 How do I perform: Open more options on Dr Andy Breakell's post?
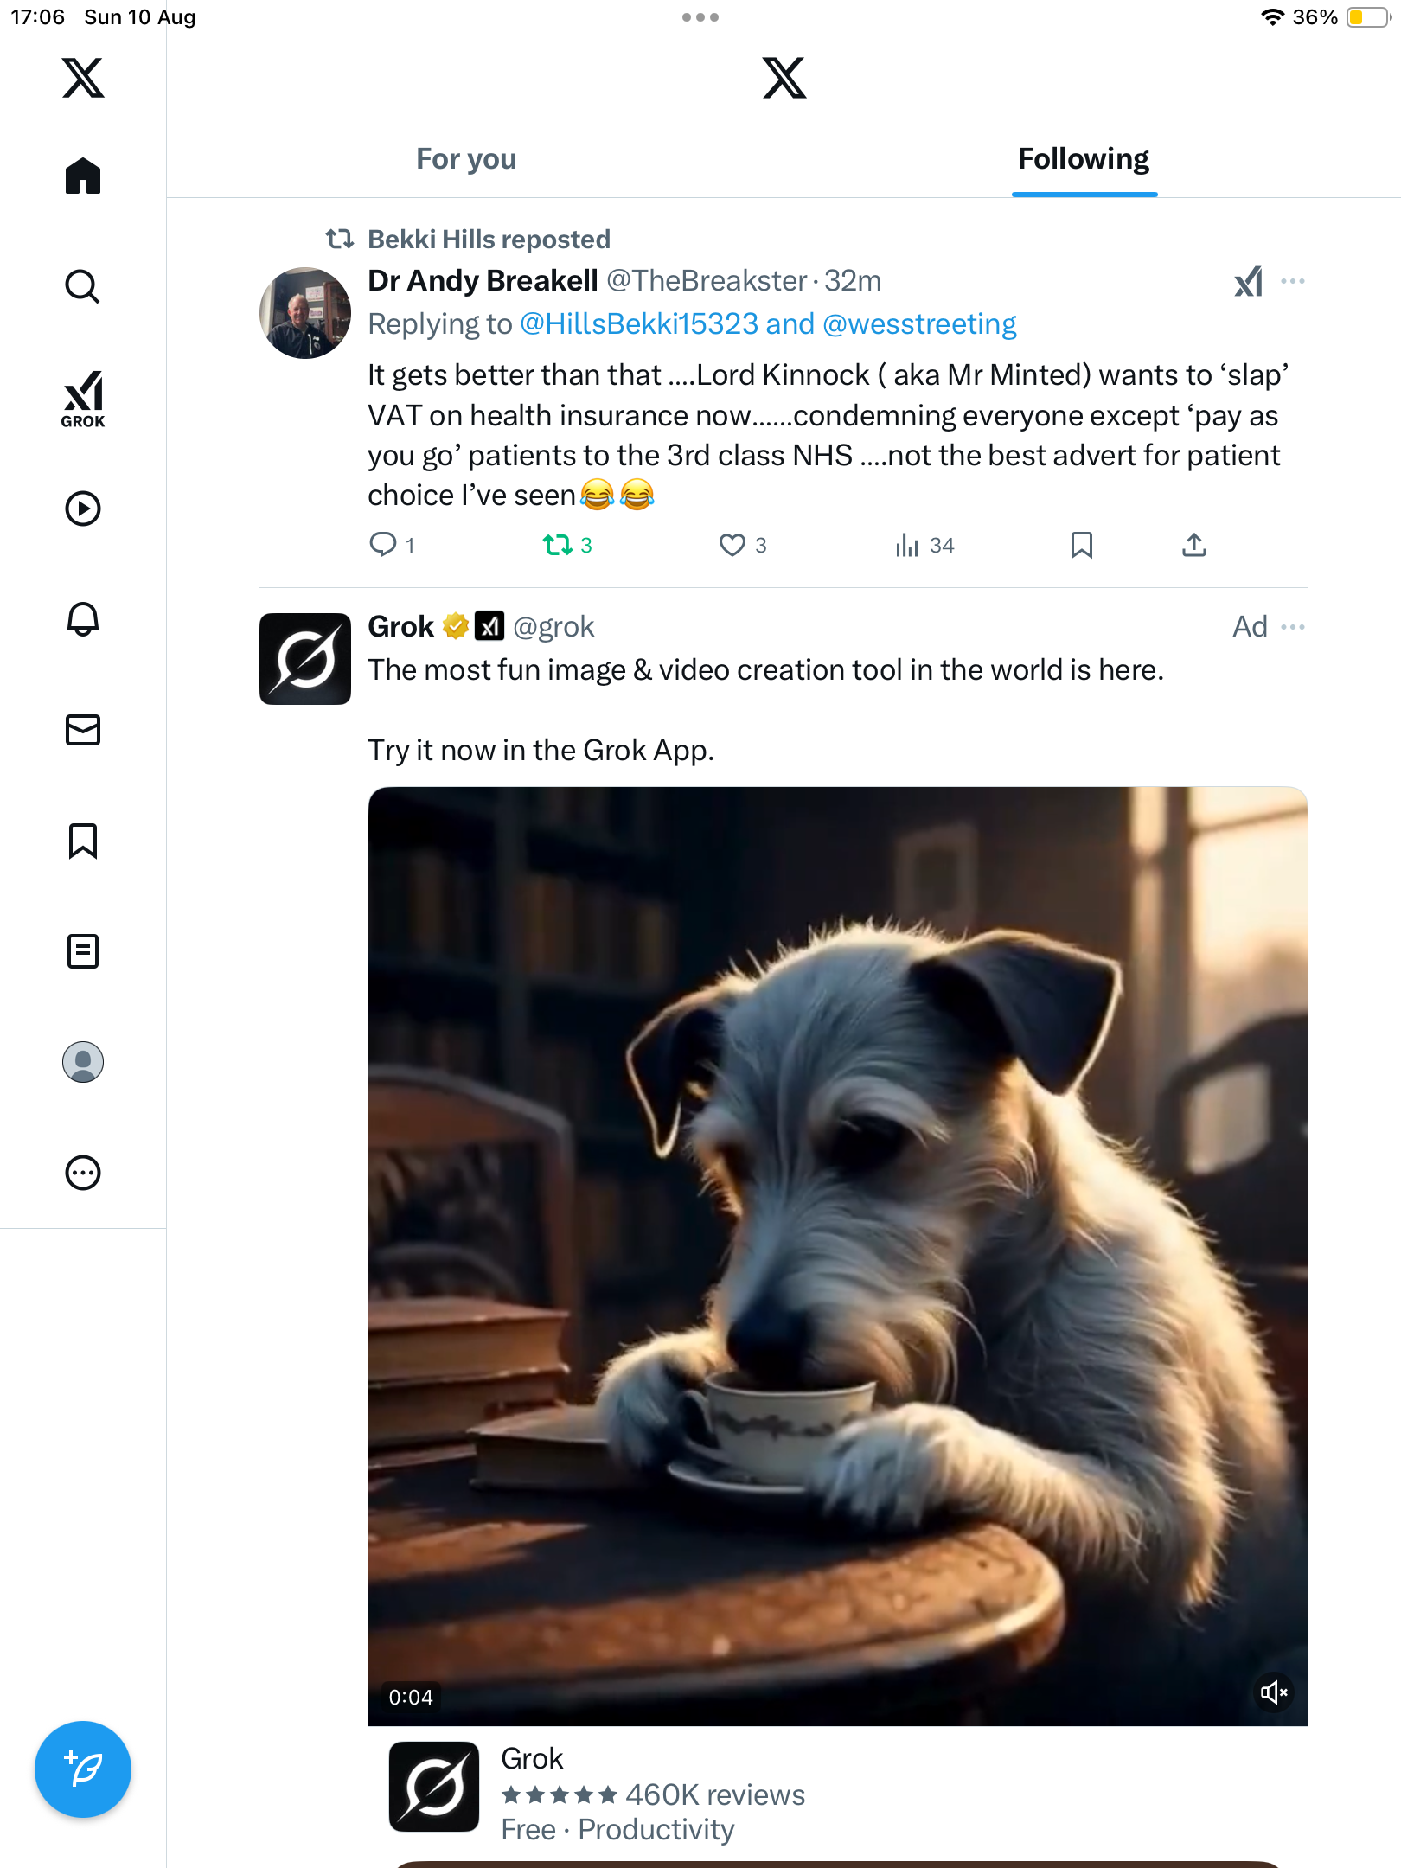pos(1293,281)
